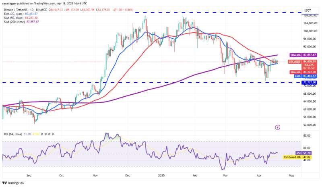Click the purple RSI 51.70 value tag
Image resolution: width=322 pixels, height=187 pixels.
[x=304, y=153]
